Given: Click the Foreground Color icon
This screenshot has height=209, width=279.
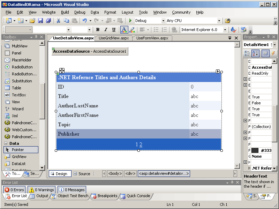Looking at the screenshot, I should 124,30.
